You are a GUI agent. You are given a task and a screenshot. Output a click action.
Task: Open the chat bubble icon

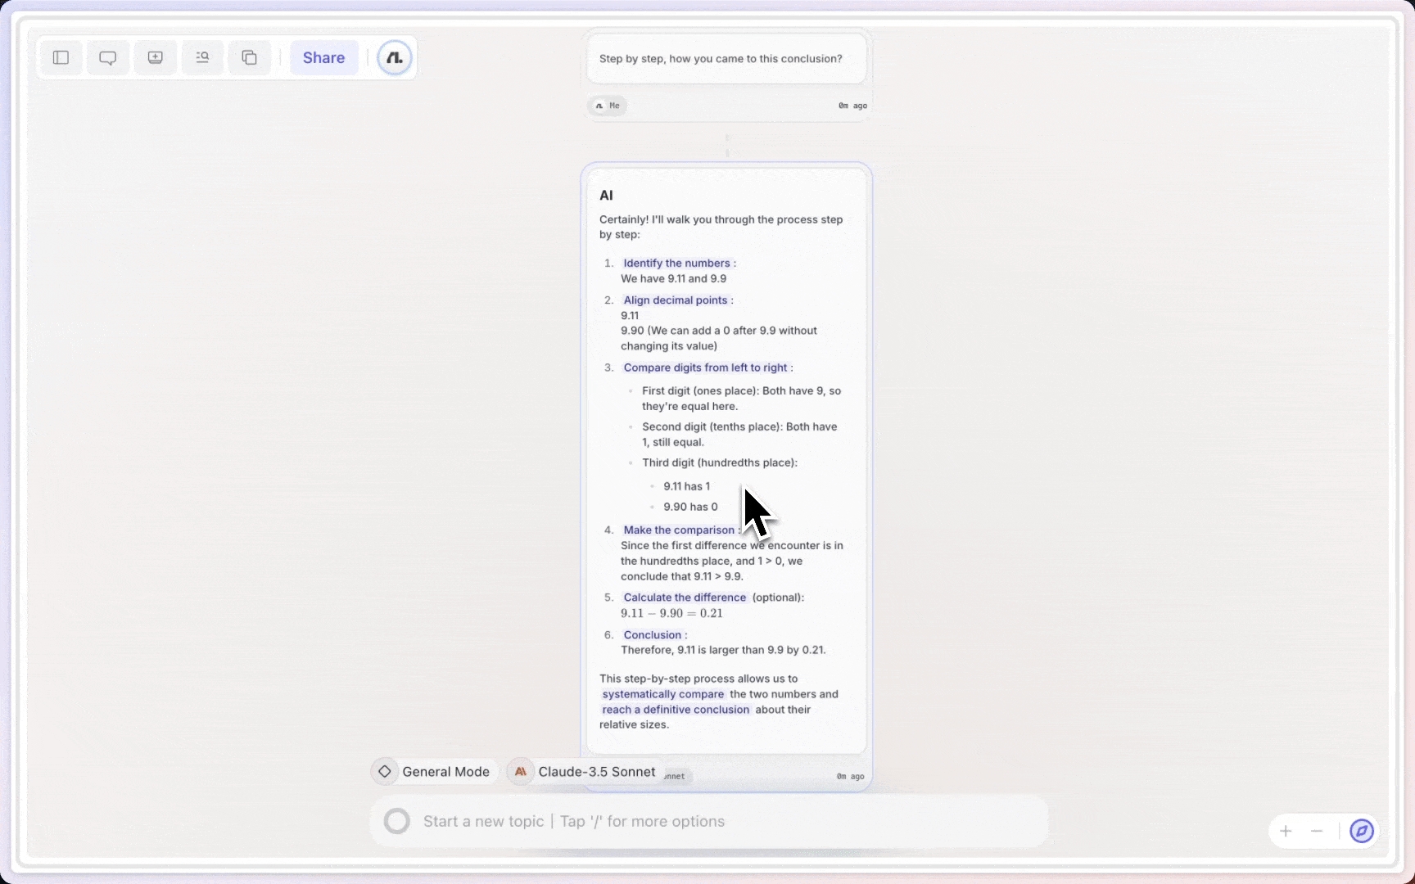(107, 57)
